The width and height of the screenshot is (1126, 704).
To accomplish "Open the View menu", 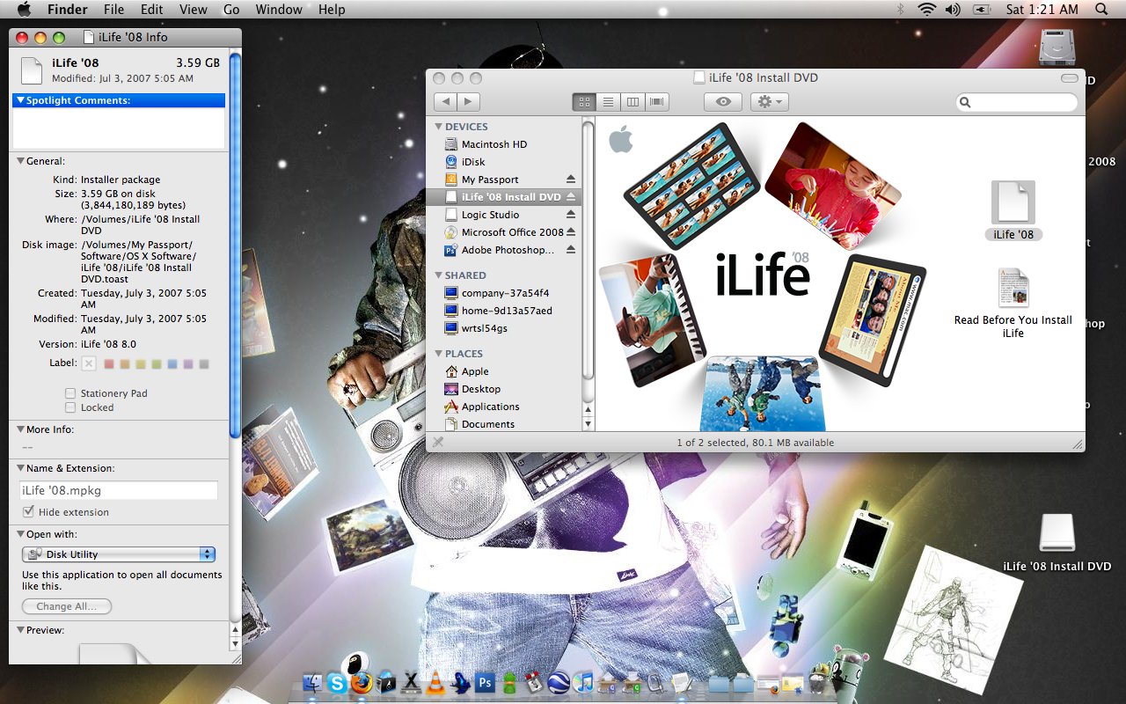I will (x=194, y=9).
